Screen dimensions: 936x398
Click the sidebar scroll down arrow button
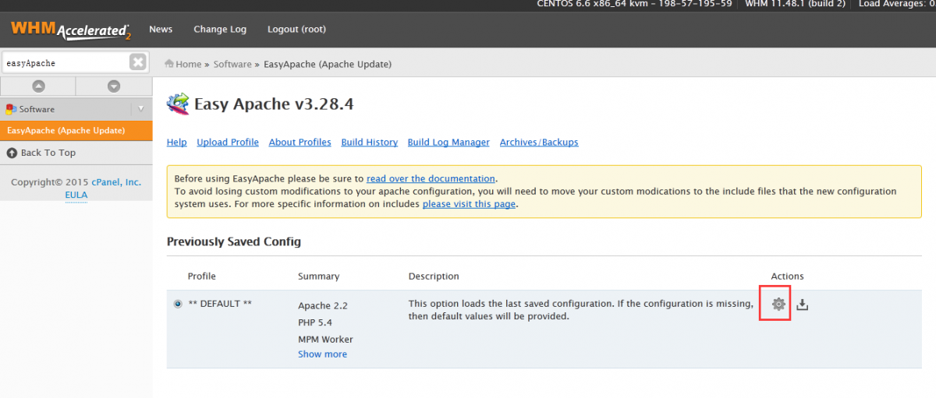pyautogui.click(x=114, y=86)
